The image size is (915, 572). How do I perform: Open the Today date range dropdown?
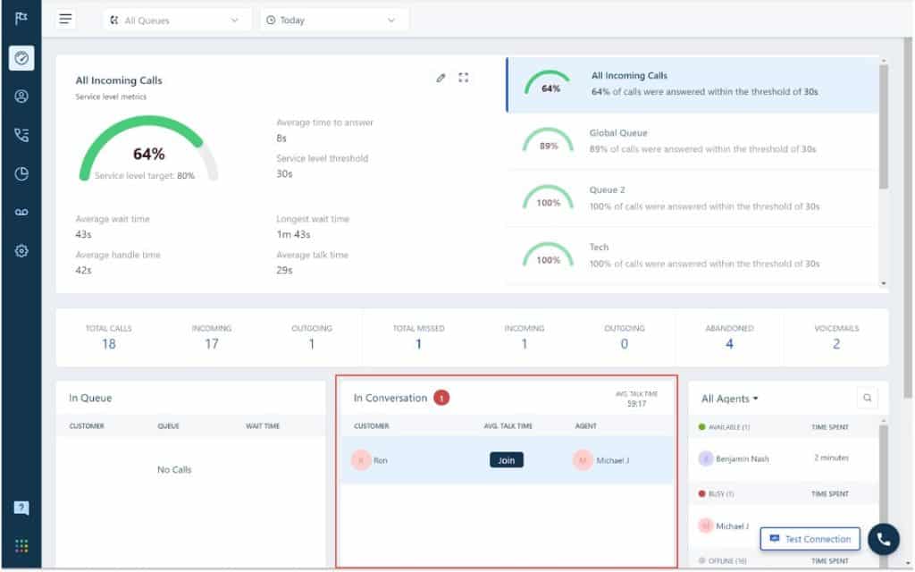pos(333,20)
